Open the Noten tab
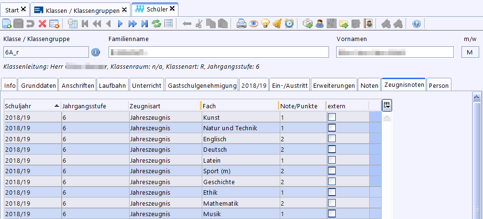Screen dimensions: 483x219 point(369,86)
